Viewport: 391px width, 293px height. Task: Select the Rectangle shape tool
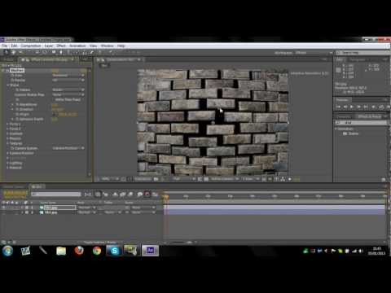click(x=54, y=52)
